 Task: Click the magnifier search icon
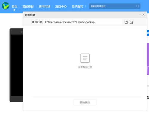coord(137,6)
